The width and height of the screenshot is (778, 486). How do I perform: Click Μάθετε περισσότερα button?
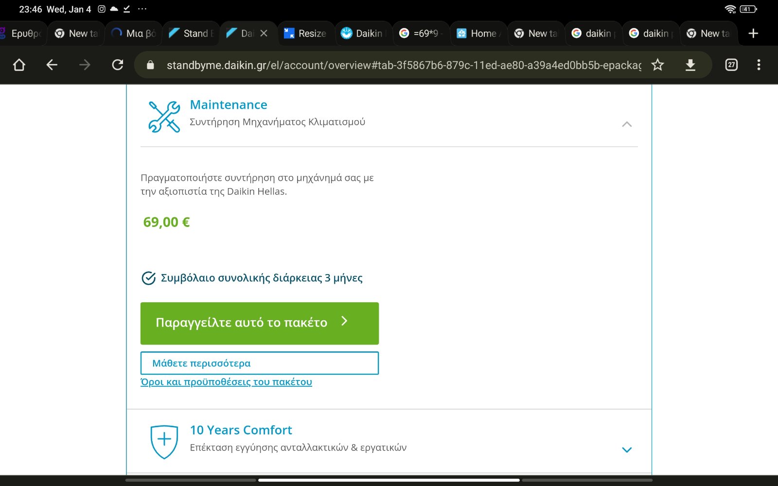(x=260, y=363)
